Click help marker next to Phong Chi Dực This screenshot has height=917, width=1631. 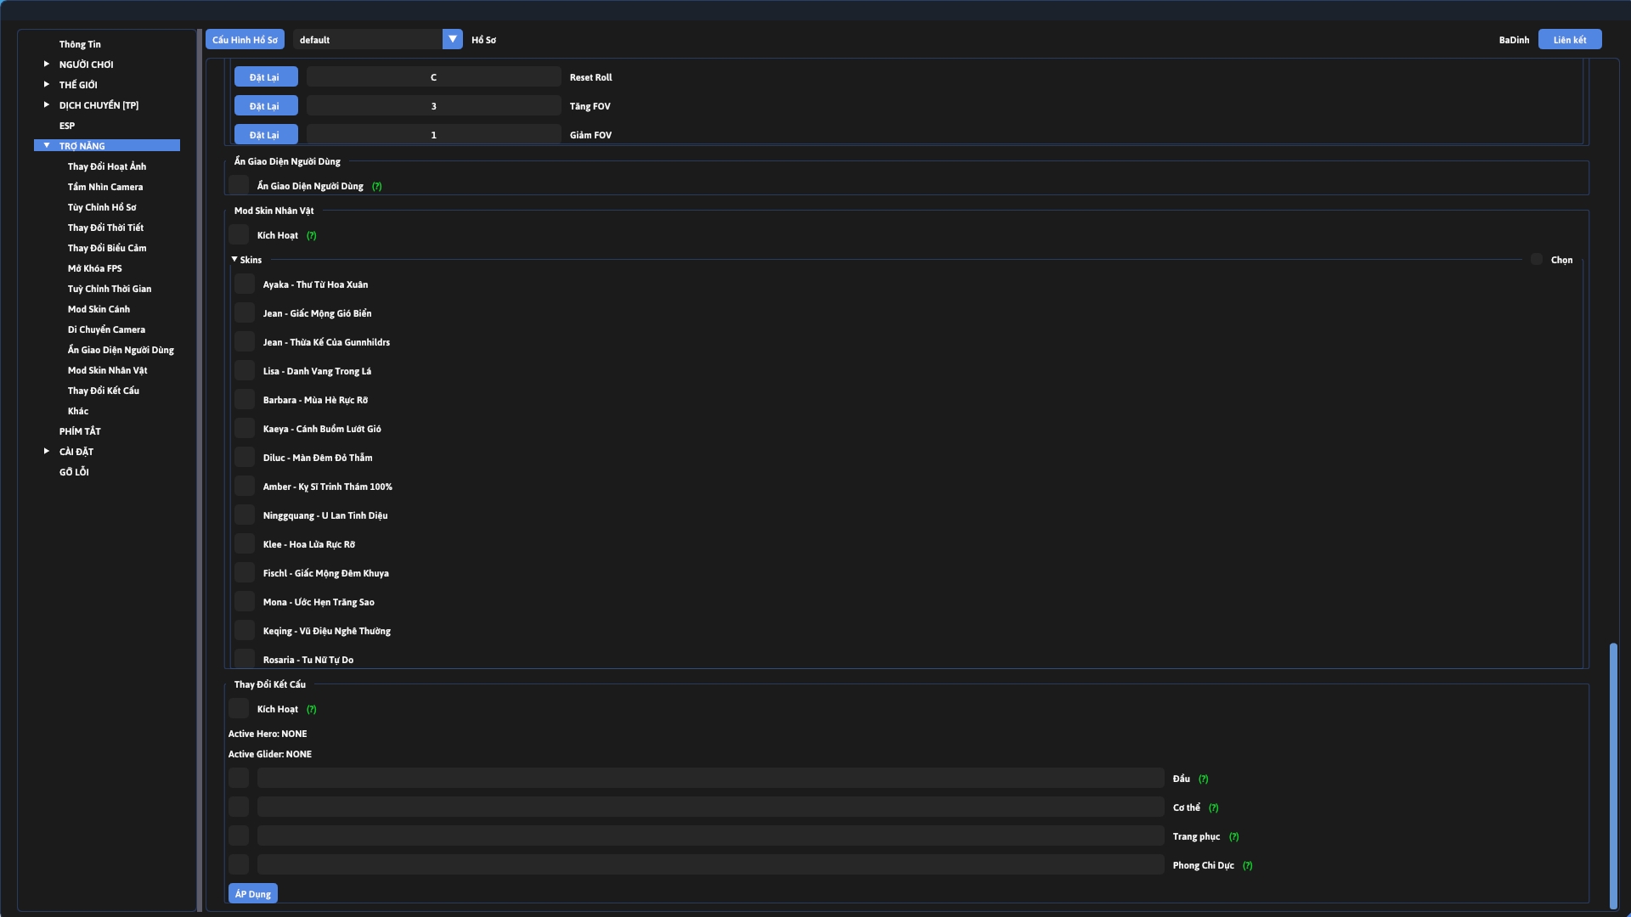(x=1247, y=866)
